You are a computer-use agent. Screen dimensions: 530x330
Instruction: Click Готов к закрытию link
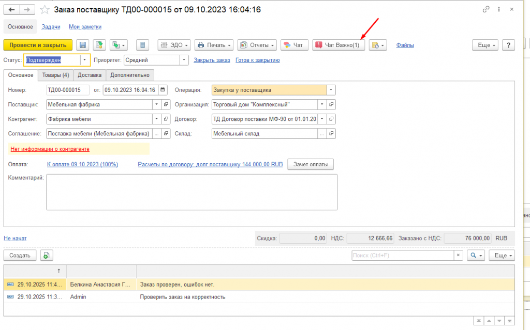pyautogui.click(x=258, y=60)
